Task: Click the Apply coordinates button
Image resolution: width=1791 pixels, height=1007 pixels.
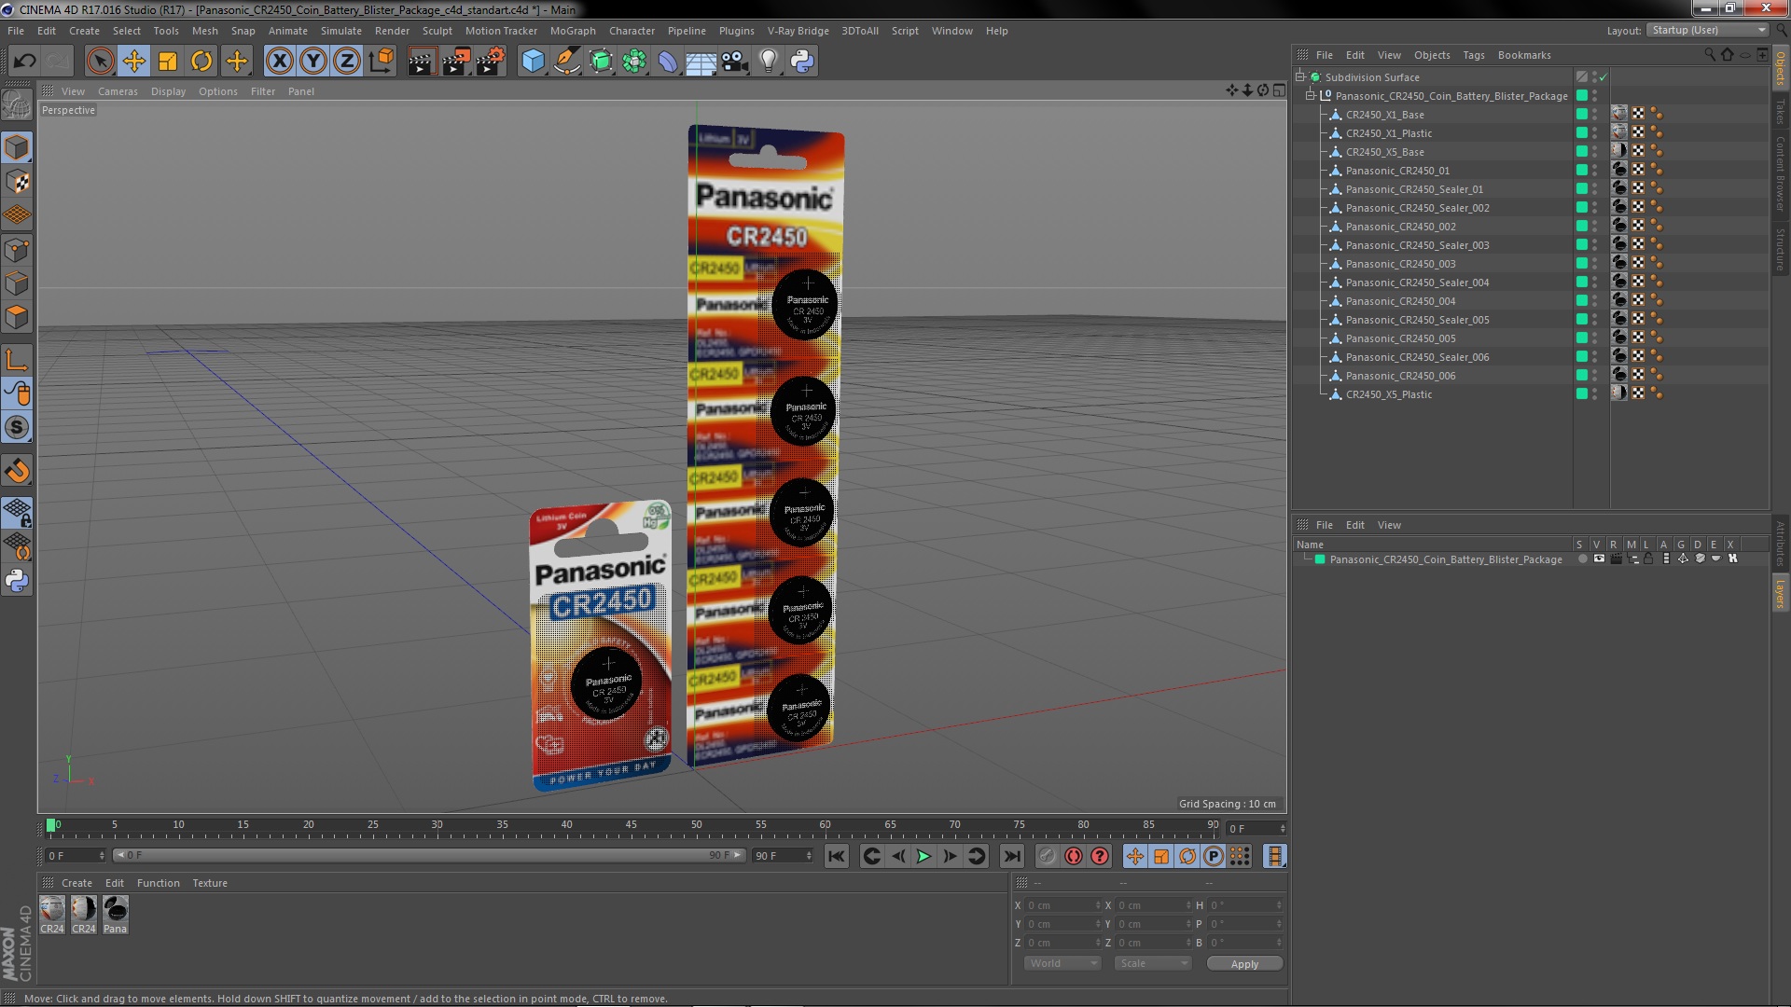Action: [x=1244, y=964]
